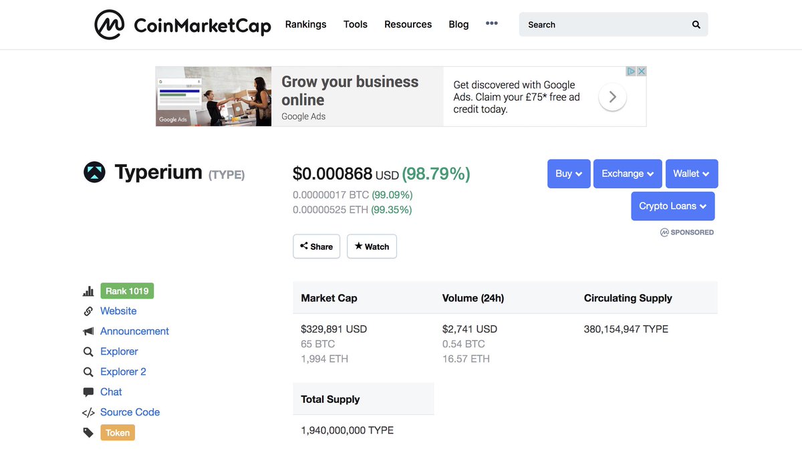Click the $0.000868 price value

(x=332, y=174)
